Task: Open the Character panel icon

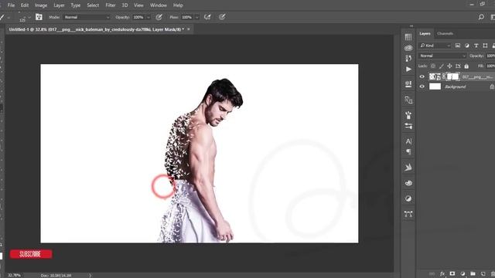Action: [x=408, y=141]
